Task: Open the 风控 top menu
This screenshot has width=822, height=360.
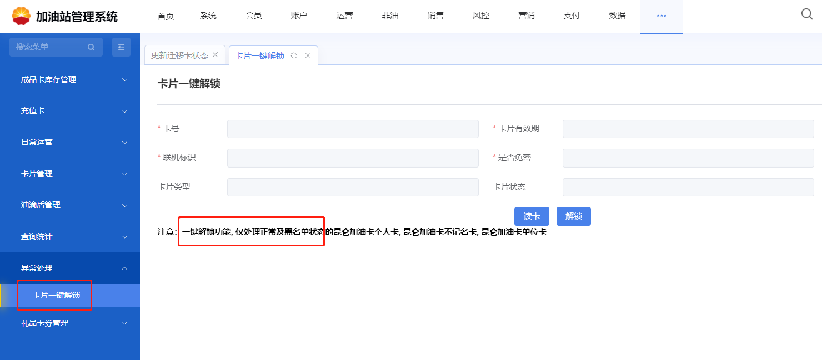Action: (x=481, y=16)
